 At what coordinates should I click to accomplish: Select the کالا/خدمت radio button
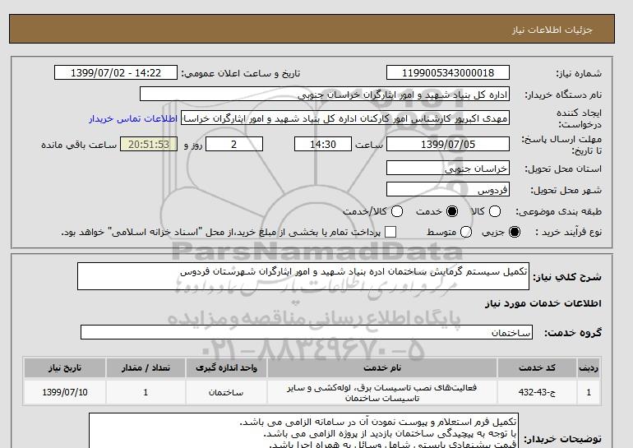[397, 211]
